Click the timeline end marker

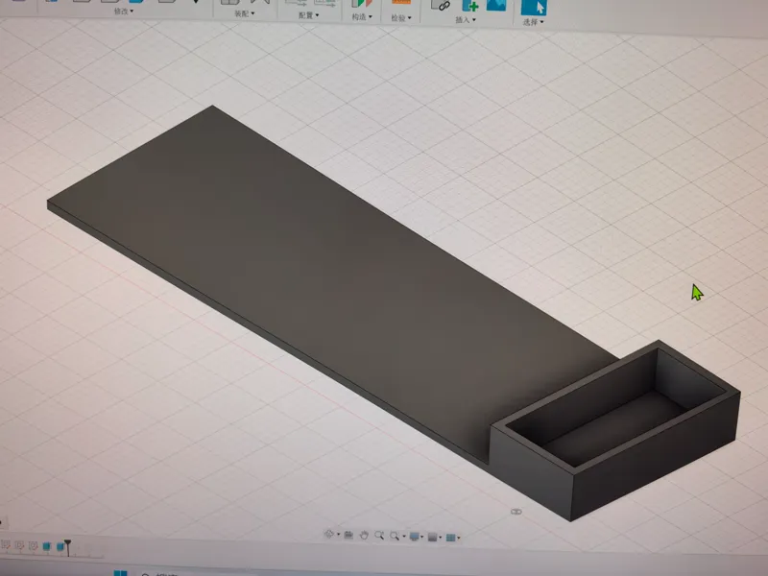click(67, 547)
